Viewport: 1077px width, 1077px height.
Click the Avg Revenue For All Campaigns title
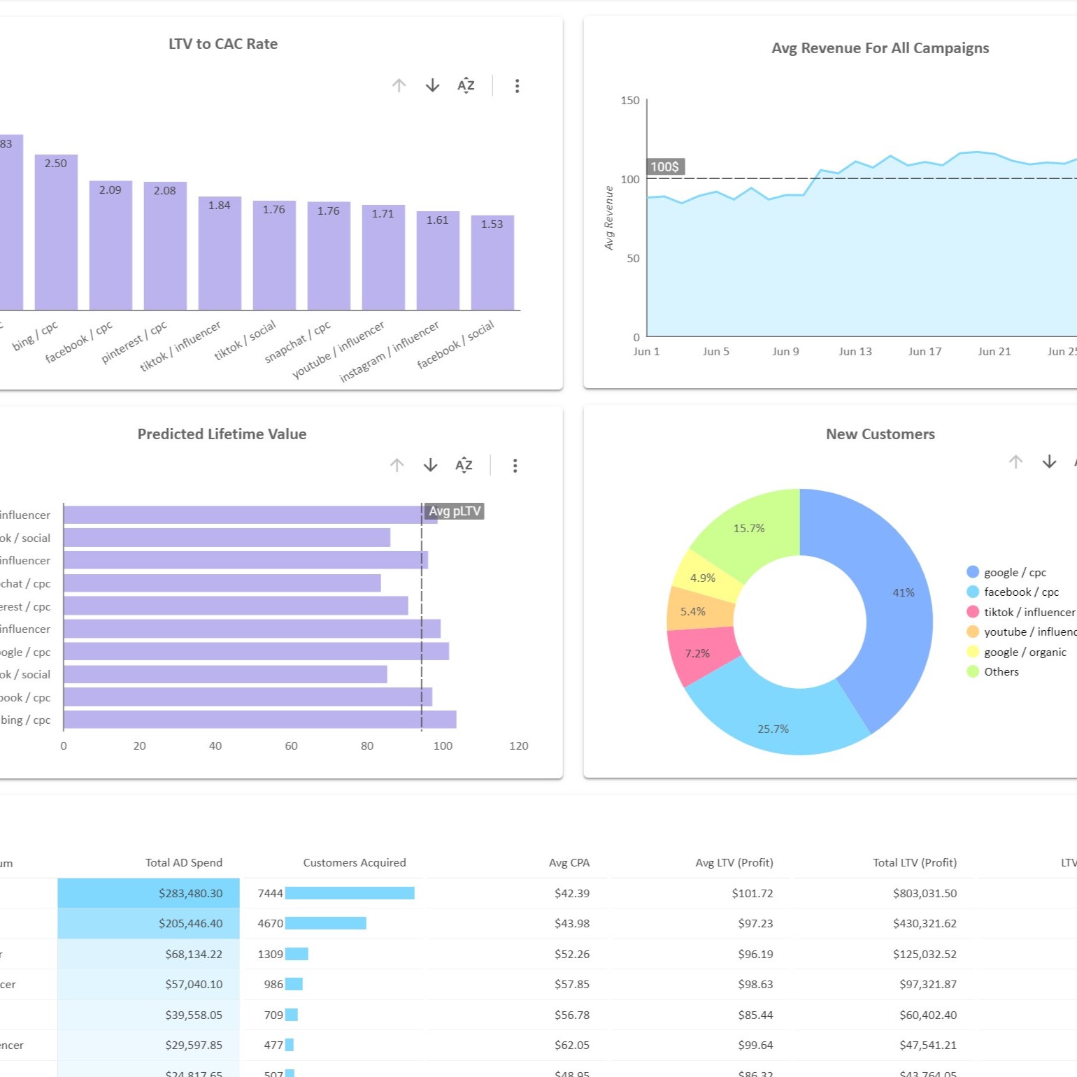point(880,48)
